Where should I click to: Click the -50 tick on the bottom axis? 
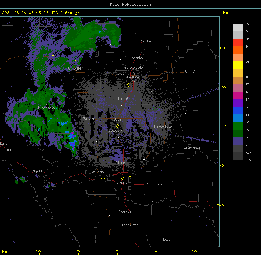point(77,251)
